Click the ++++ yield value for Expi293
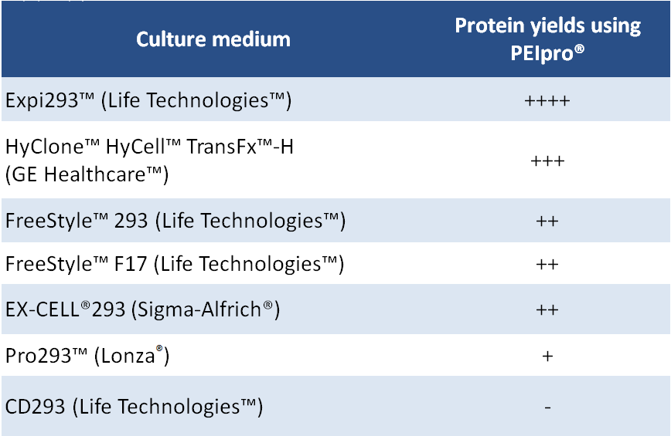The height and width of the screenshot is (436, 671). point(547,101)
